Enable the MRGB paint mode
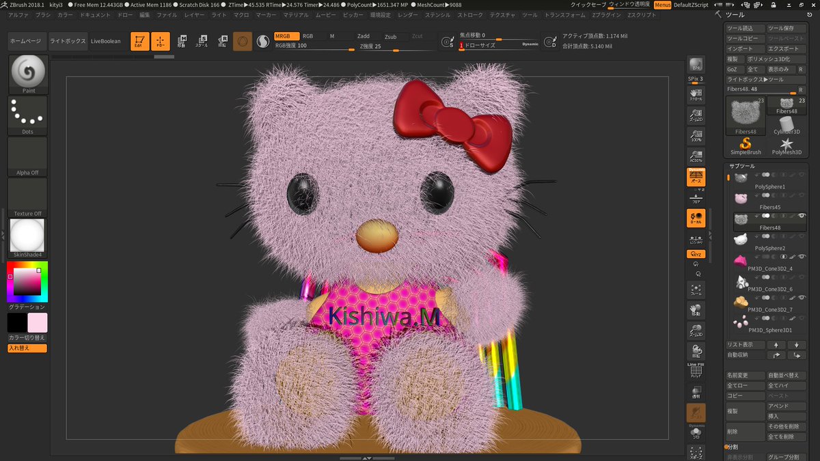 [286, 36]
